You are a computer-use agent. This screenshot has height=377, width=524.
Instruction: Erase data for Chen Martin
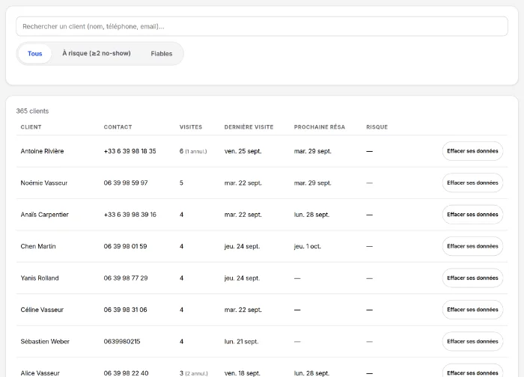coord(472,246)
